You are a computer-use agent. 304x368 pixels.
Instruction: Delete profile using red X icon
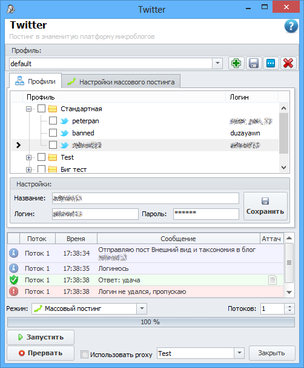(288, 63)
